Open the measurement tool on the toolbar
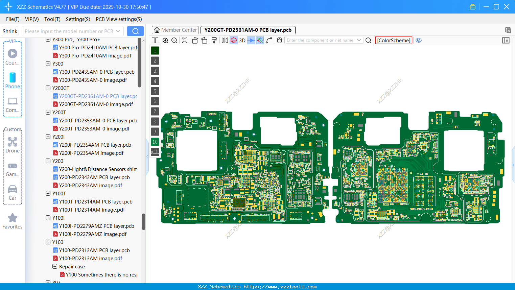The image size is (515, 290). point(260,40)
